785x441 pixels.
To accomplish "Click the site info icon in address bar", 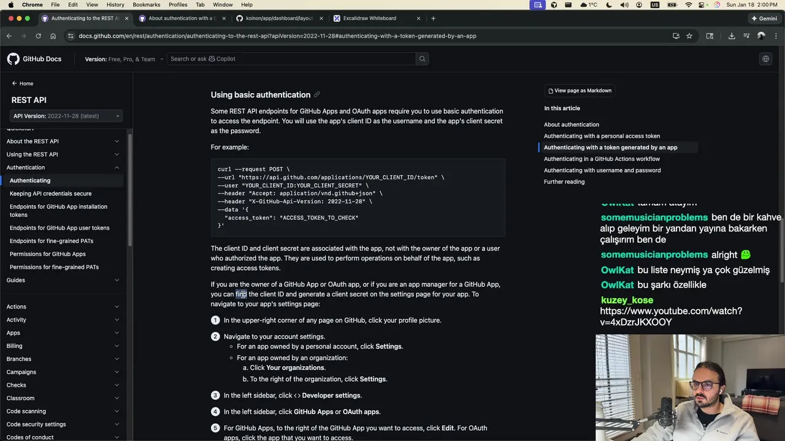I will point(71,36).
